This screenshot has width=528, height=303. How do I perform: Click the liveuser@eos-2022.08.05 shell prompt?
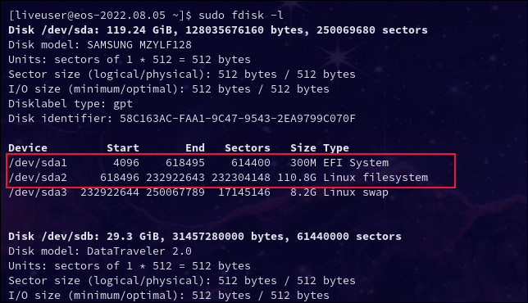point(100,15)
